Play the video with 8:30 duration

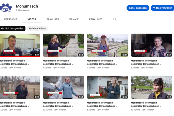(20, 87)
